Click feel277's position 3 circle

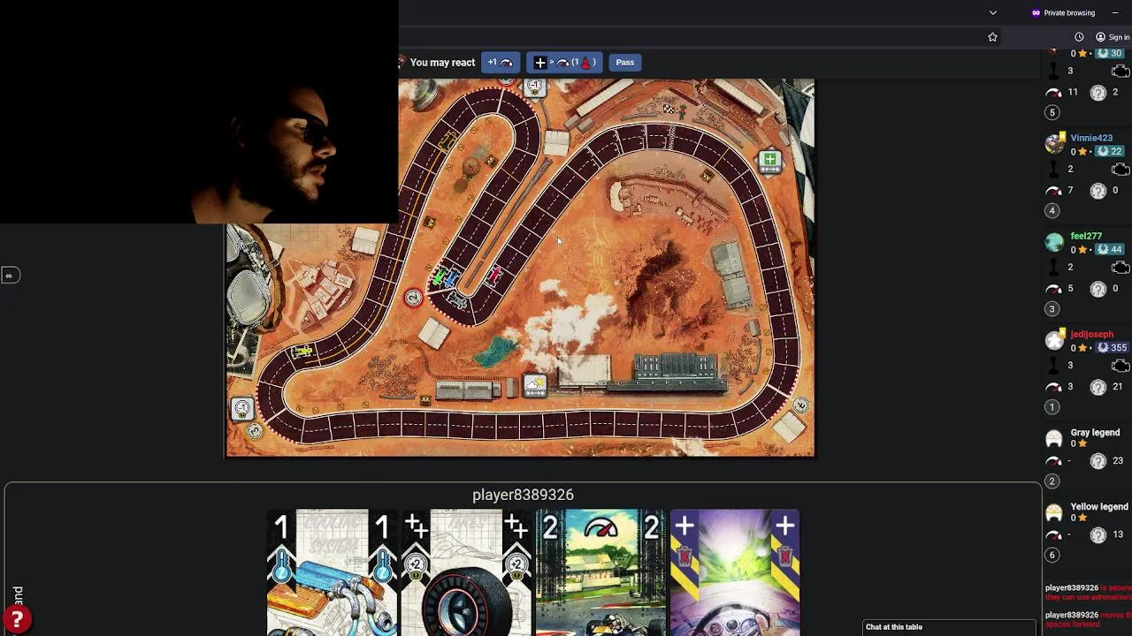point(1052,308)
